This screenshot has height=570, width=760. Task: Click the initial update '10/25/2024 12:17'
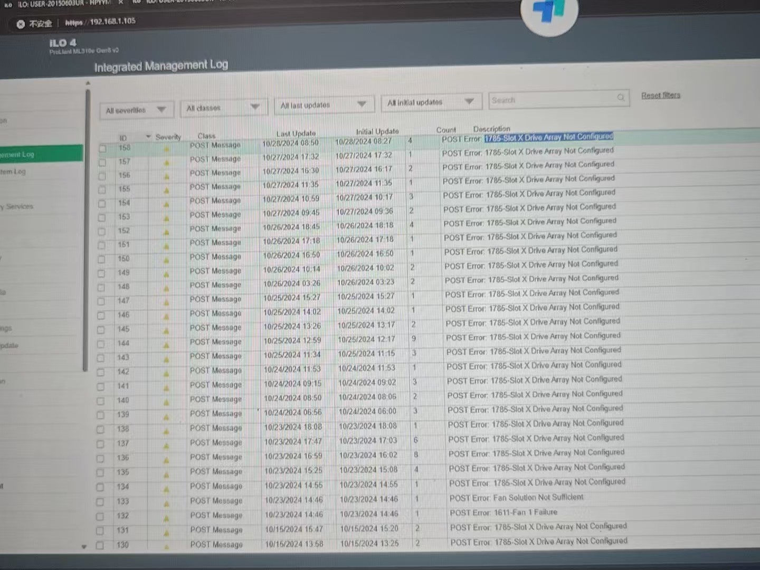pos(366,339)
